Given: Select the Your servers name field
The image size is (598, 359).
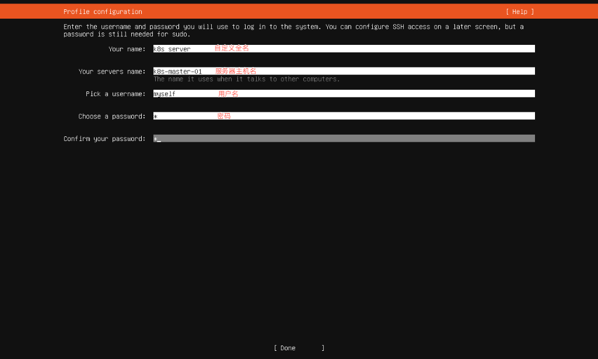Looking at the screenshot, I should (x=344, y=71).
